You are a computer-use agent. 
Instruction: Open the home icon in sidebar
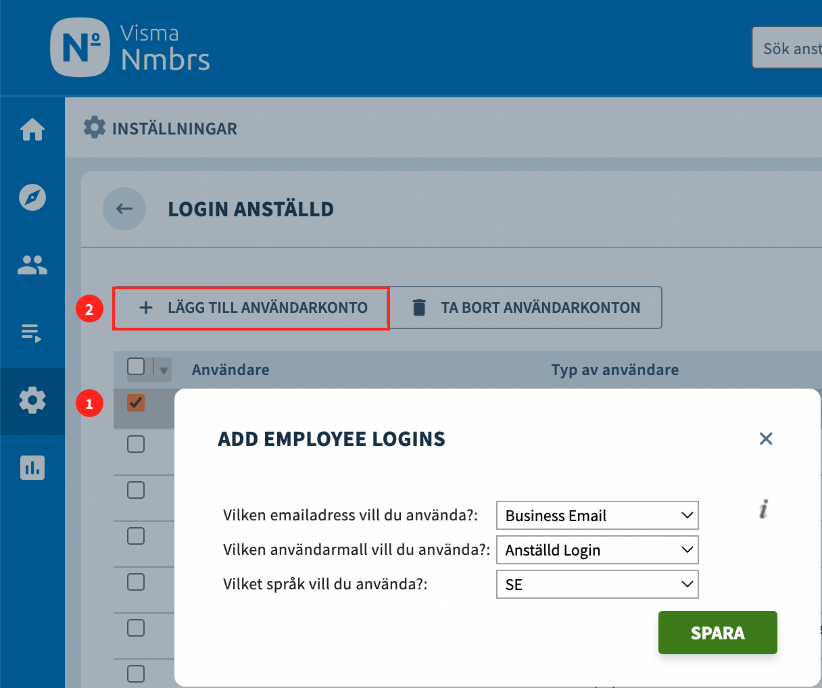click(32, 129)
